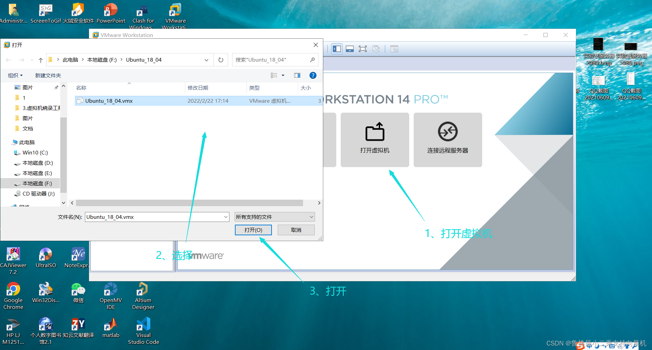The image size is (652, 350).
Task: Open PowerPoint desktop shortcut
Action: (x=111, y=14)
